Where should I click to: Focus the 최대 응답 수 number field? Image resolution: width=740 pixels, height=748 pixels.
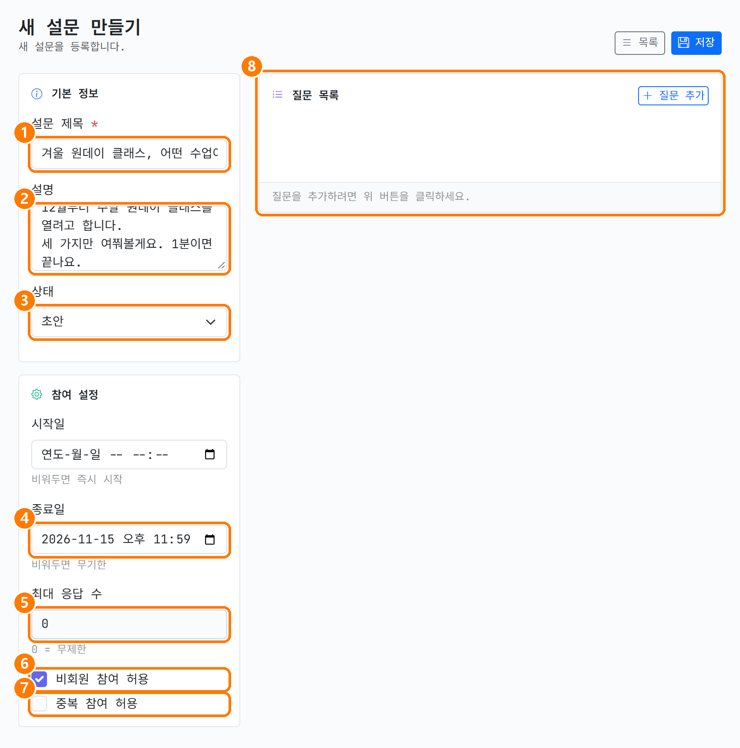129,624
